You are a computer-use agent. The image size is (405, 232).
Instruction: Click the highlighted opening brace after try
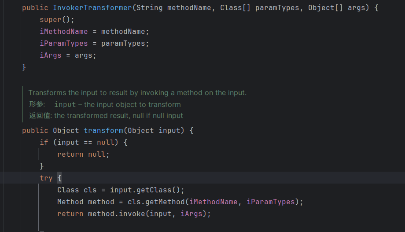59,178
